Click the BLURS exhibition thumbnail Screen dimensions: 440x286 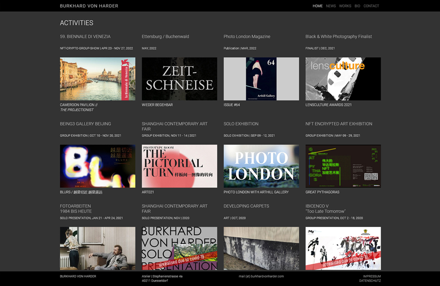click(x=97, y=166)
